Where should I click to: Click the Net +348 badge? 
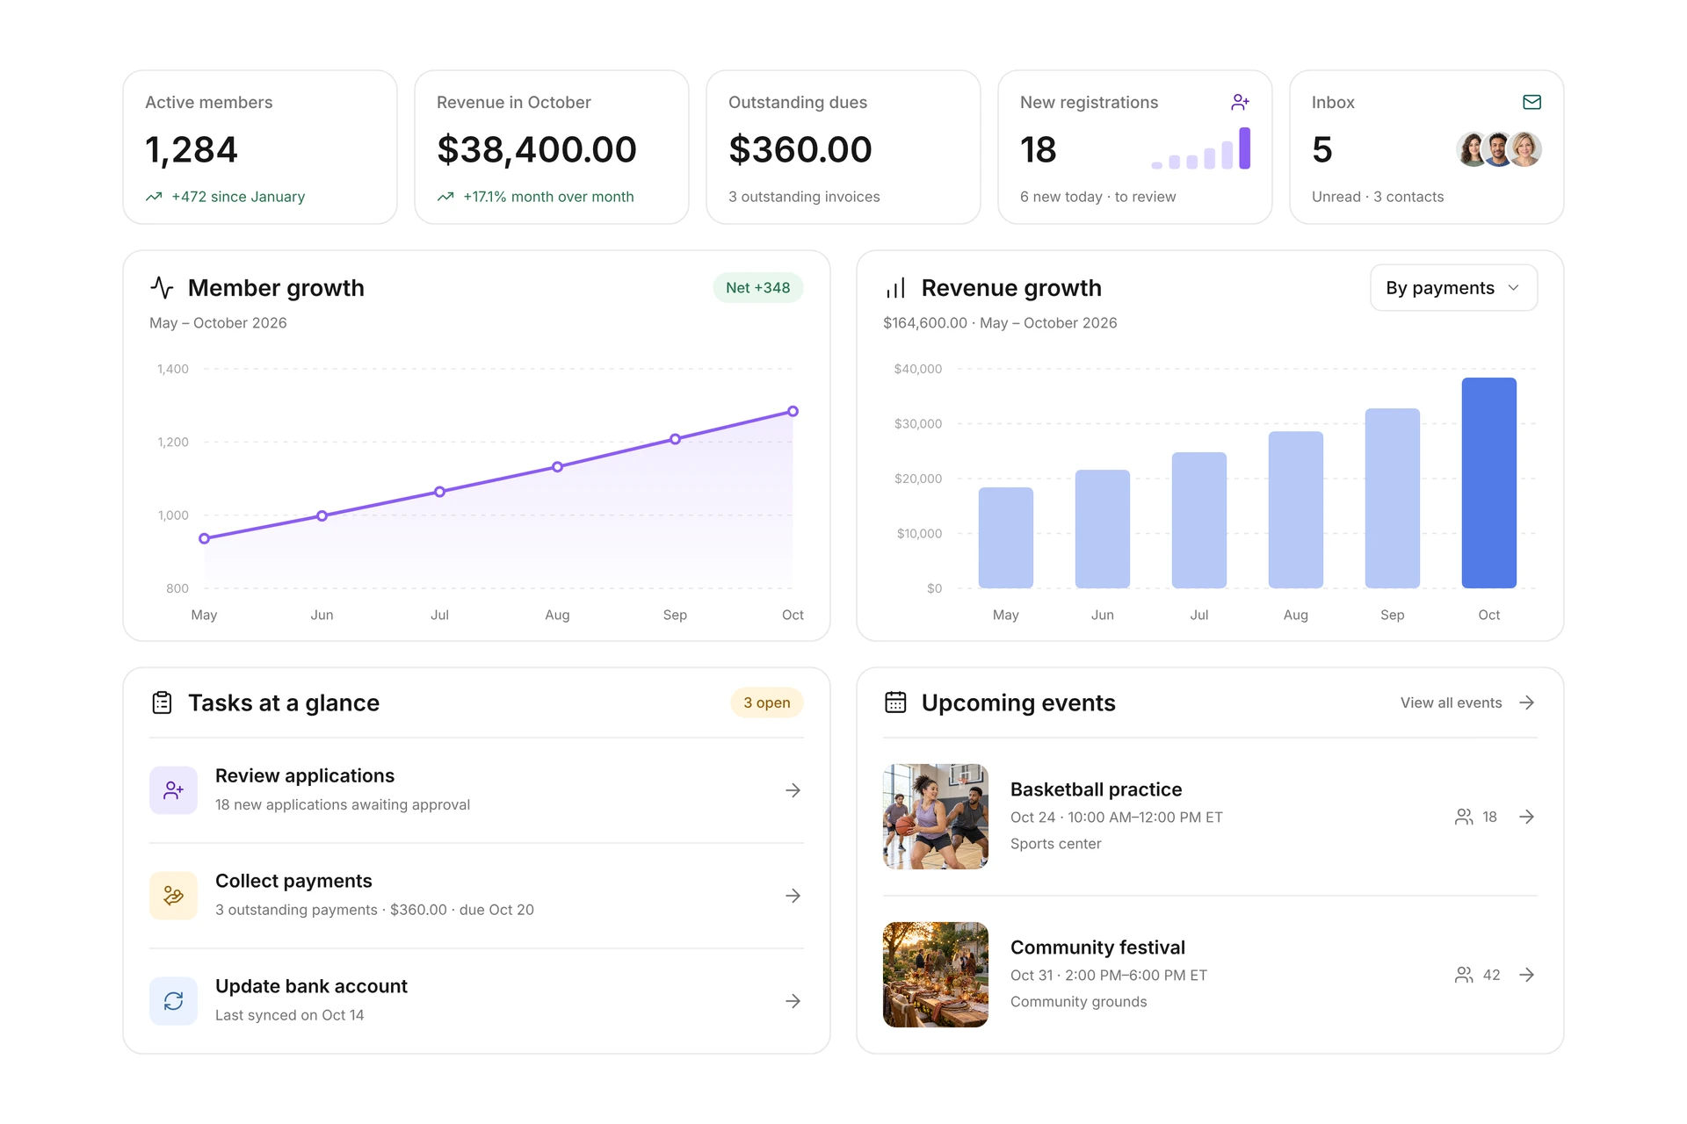(757, 288)
